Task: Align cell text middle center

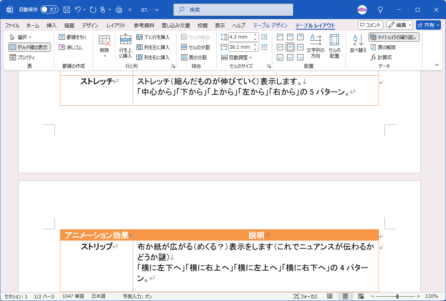Action: coord(290,47)
